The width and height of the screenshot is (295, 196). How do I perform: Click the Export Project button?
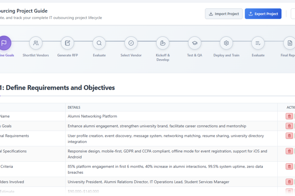[263, 14]
